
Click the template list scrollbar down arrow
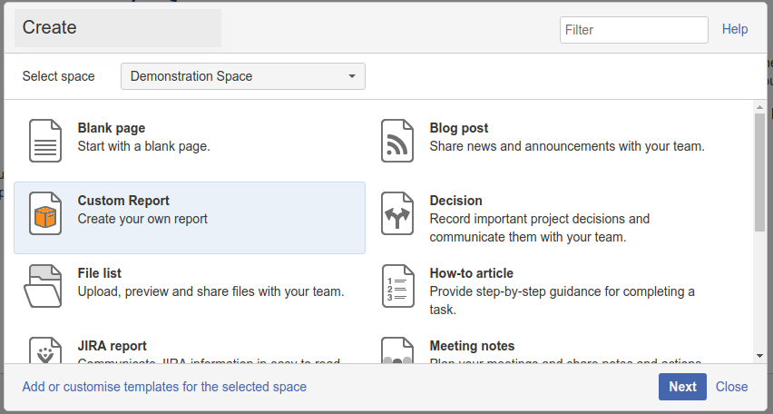point(759,356)
